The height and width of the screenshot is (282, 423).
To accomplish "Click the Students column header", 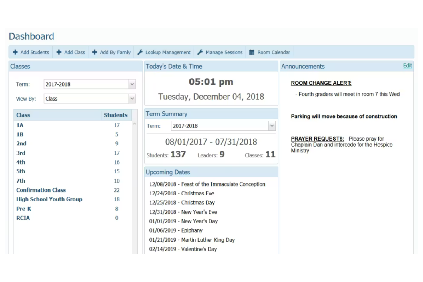I will coord(115,115).
